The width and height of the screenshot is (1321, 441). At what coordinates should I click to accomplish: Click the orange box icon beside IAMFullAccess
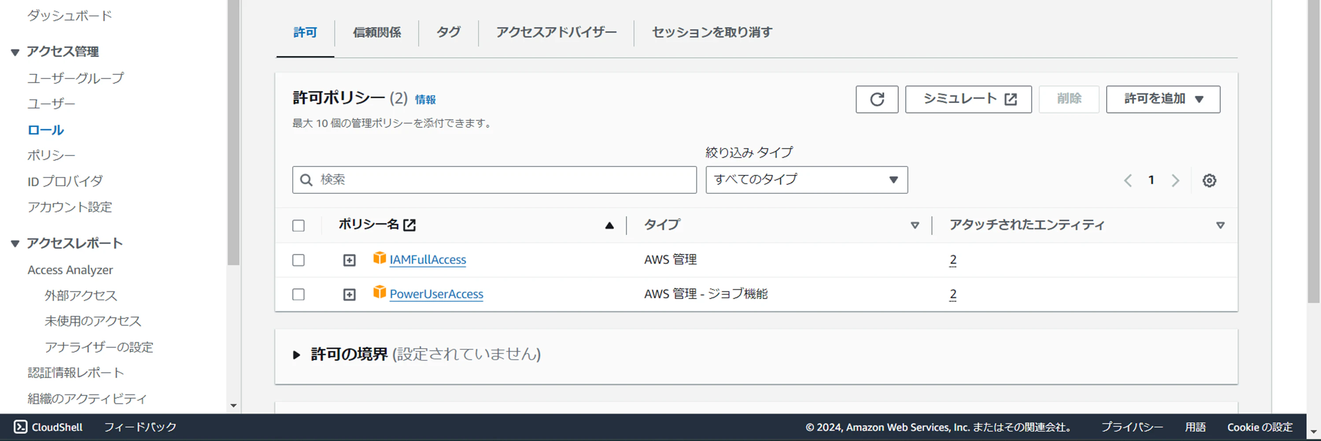click(379, 258)
